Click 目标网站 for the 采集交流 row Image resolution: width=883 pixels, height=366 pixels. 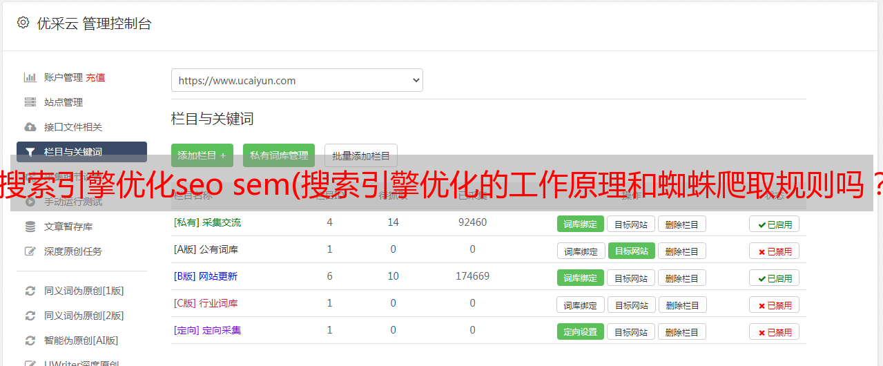(632, 224)
